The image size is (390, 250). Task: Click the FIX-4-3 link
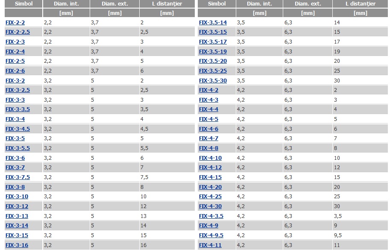point(209,100)
